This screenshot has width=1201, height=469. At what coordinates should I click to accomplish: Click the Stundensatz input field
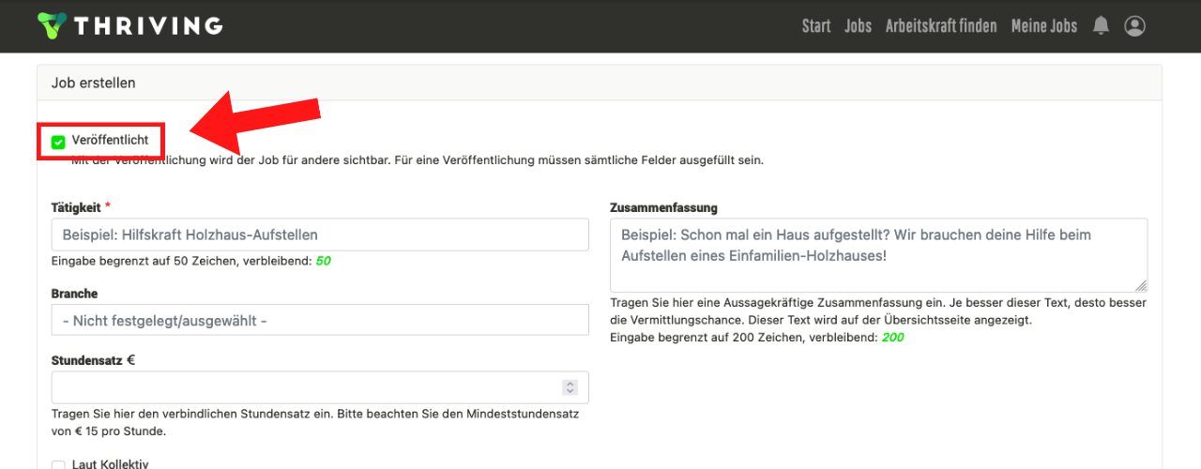320,387
